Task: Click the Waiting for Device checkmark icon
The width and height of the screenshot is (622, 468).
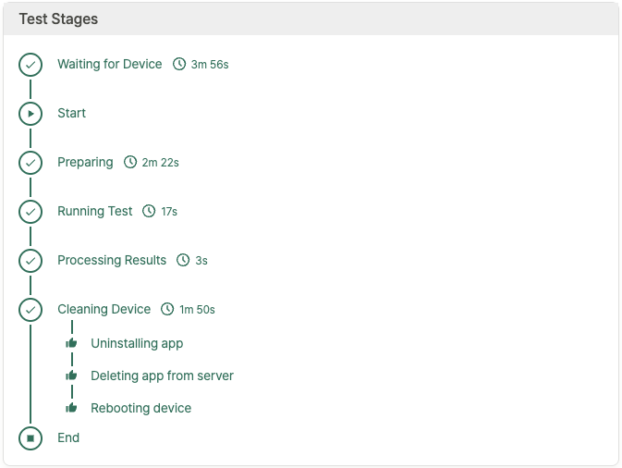Action: point(30,65)
